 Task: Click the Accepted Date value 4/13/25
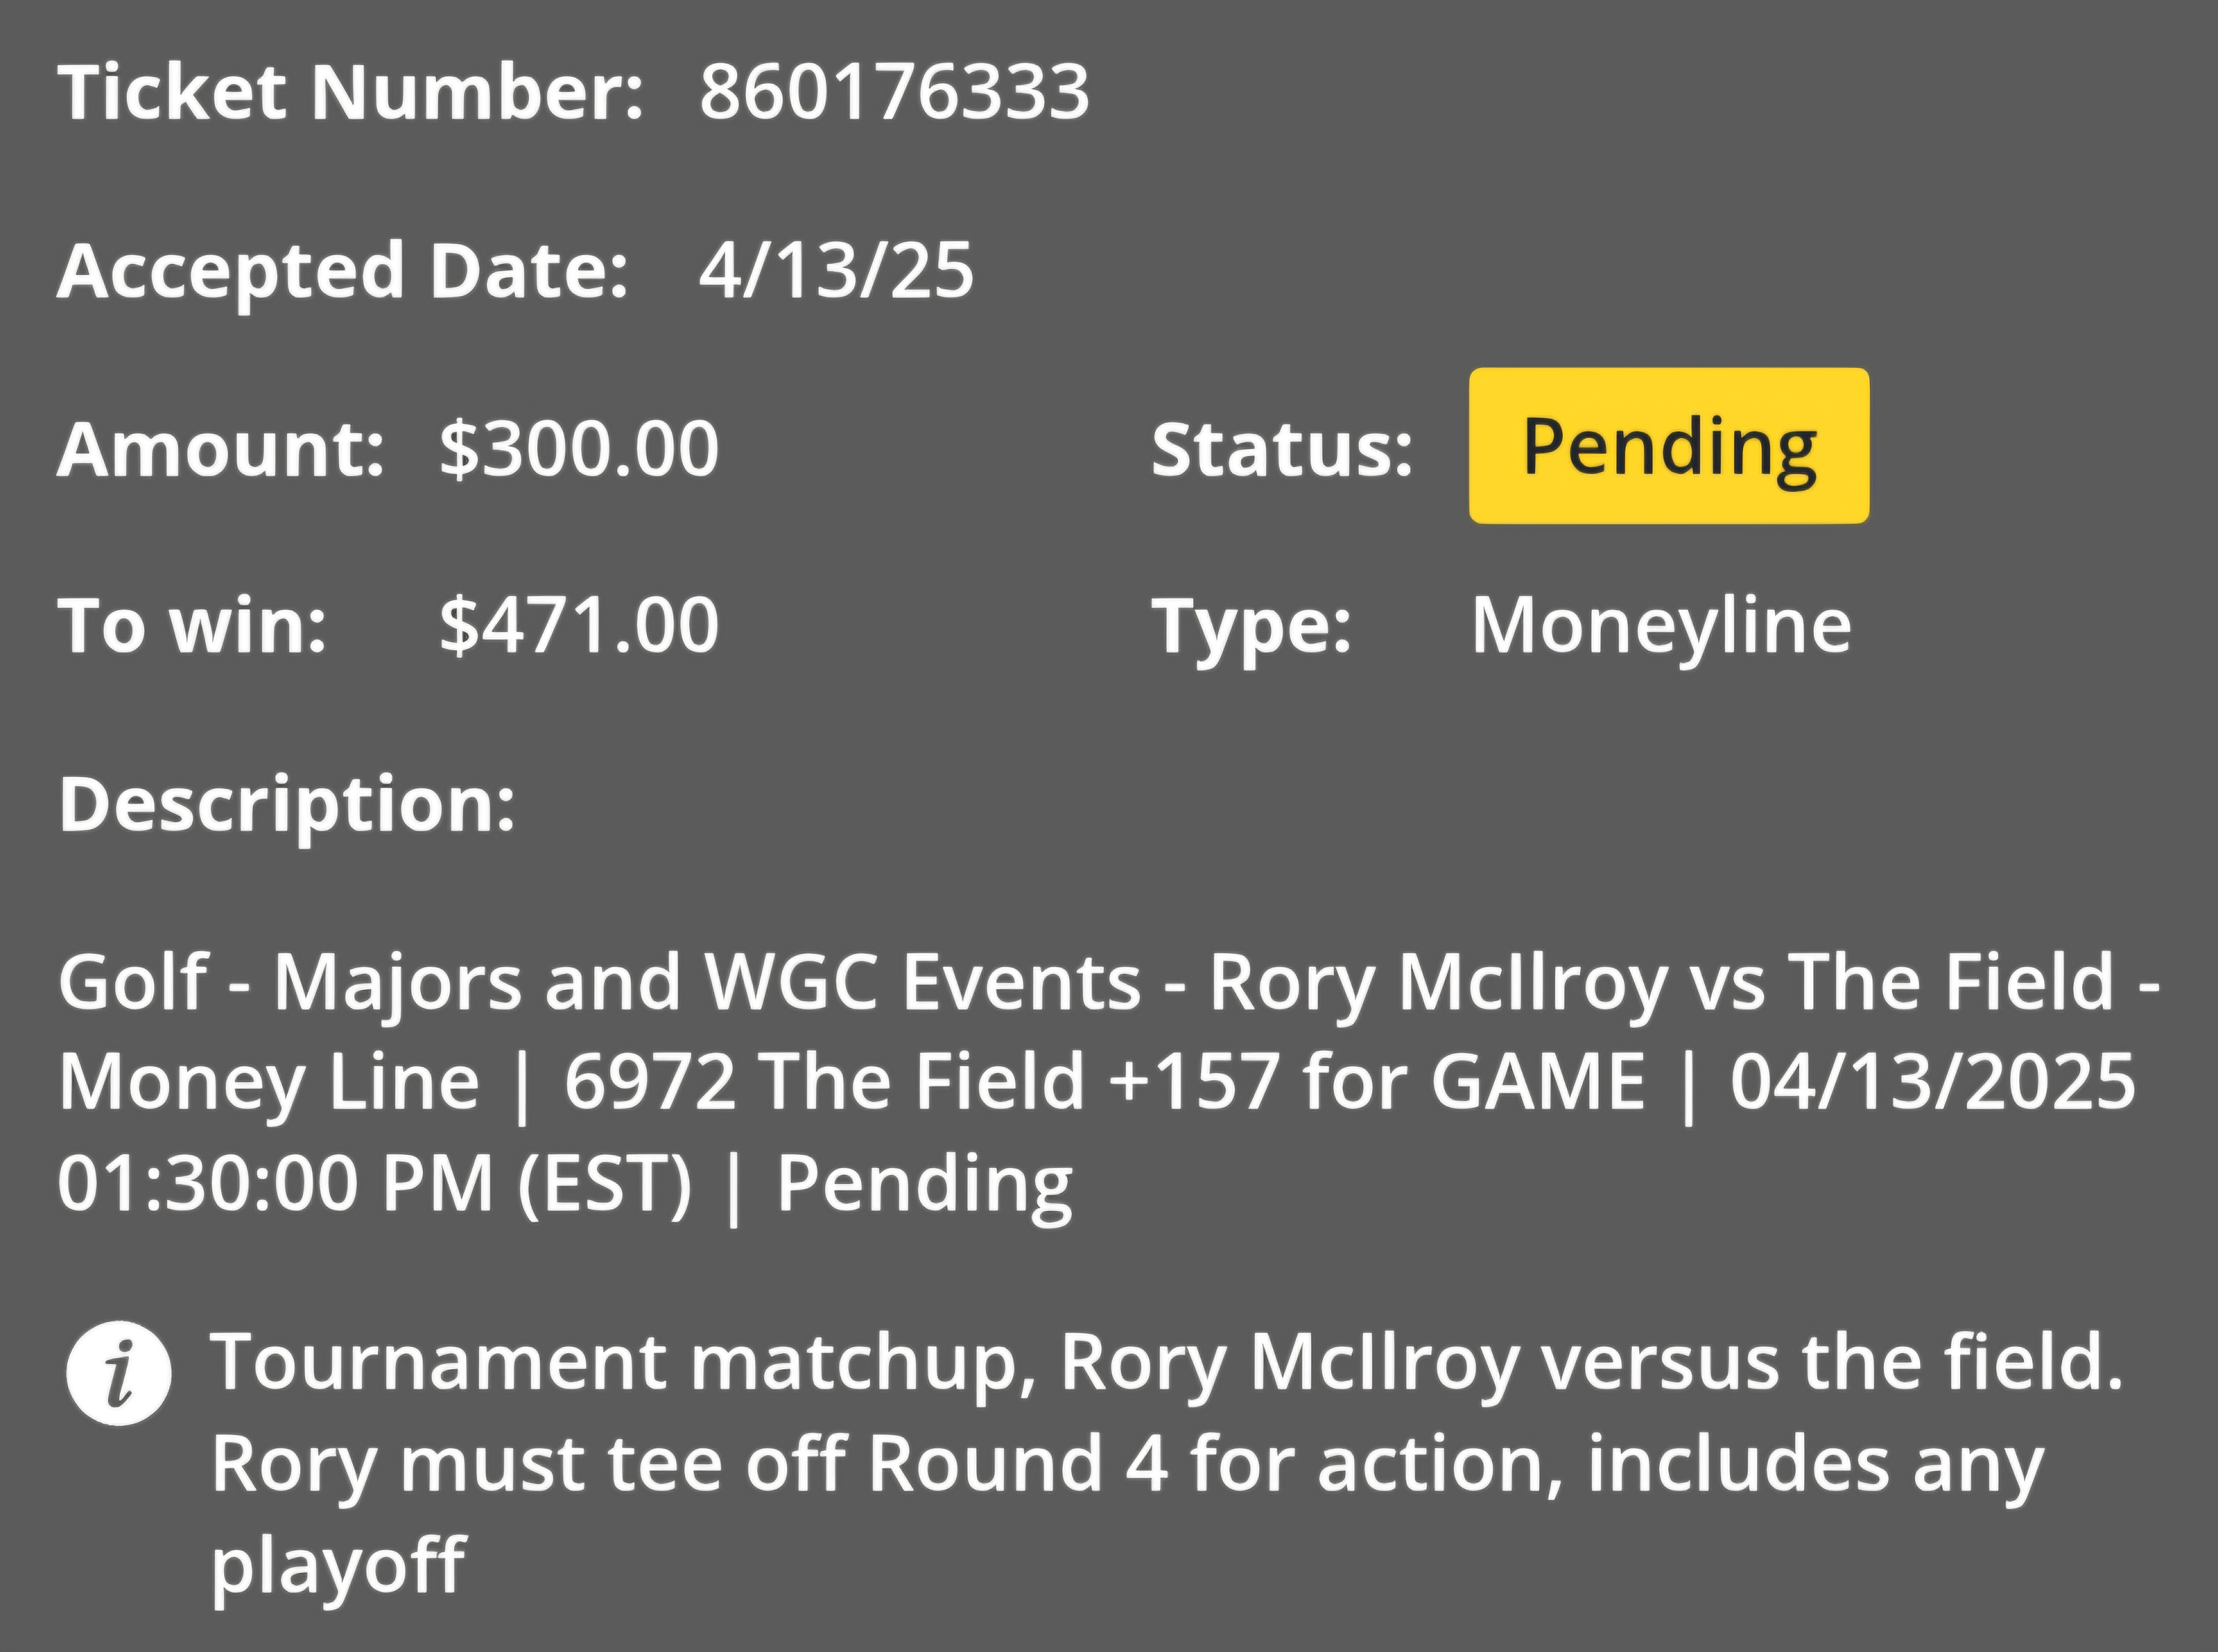click(835, 270)
